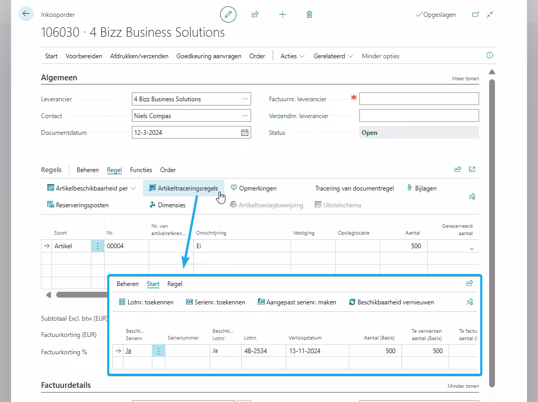Open calendar picker for Documentdatum
Viewport: 538px width, 402px height.
[x=245, y=133]
